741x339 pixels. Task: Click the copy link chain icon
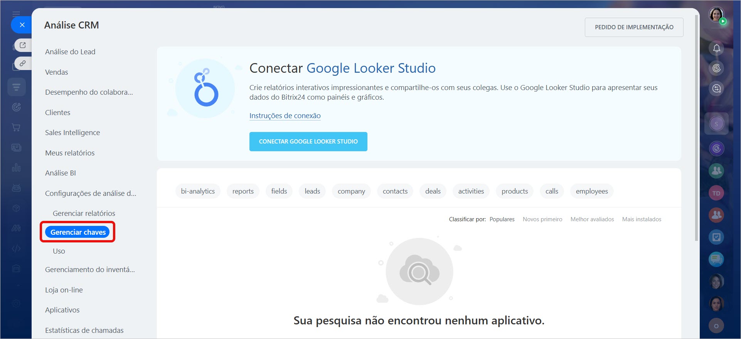(x=23, y=63)
